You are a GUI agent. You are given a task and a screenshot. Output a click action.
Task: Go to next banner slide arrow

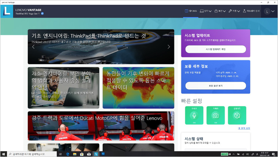click(169, 47)
